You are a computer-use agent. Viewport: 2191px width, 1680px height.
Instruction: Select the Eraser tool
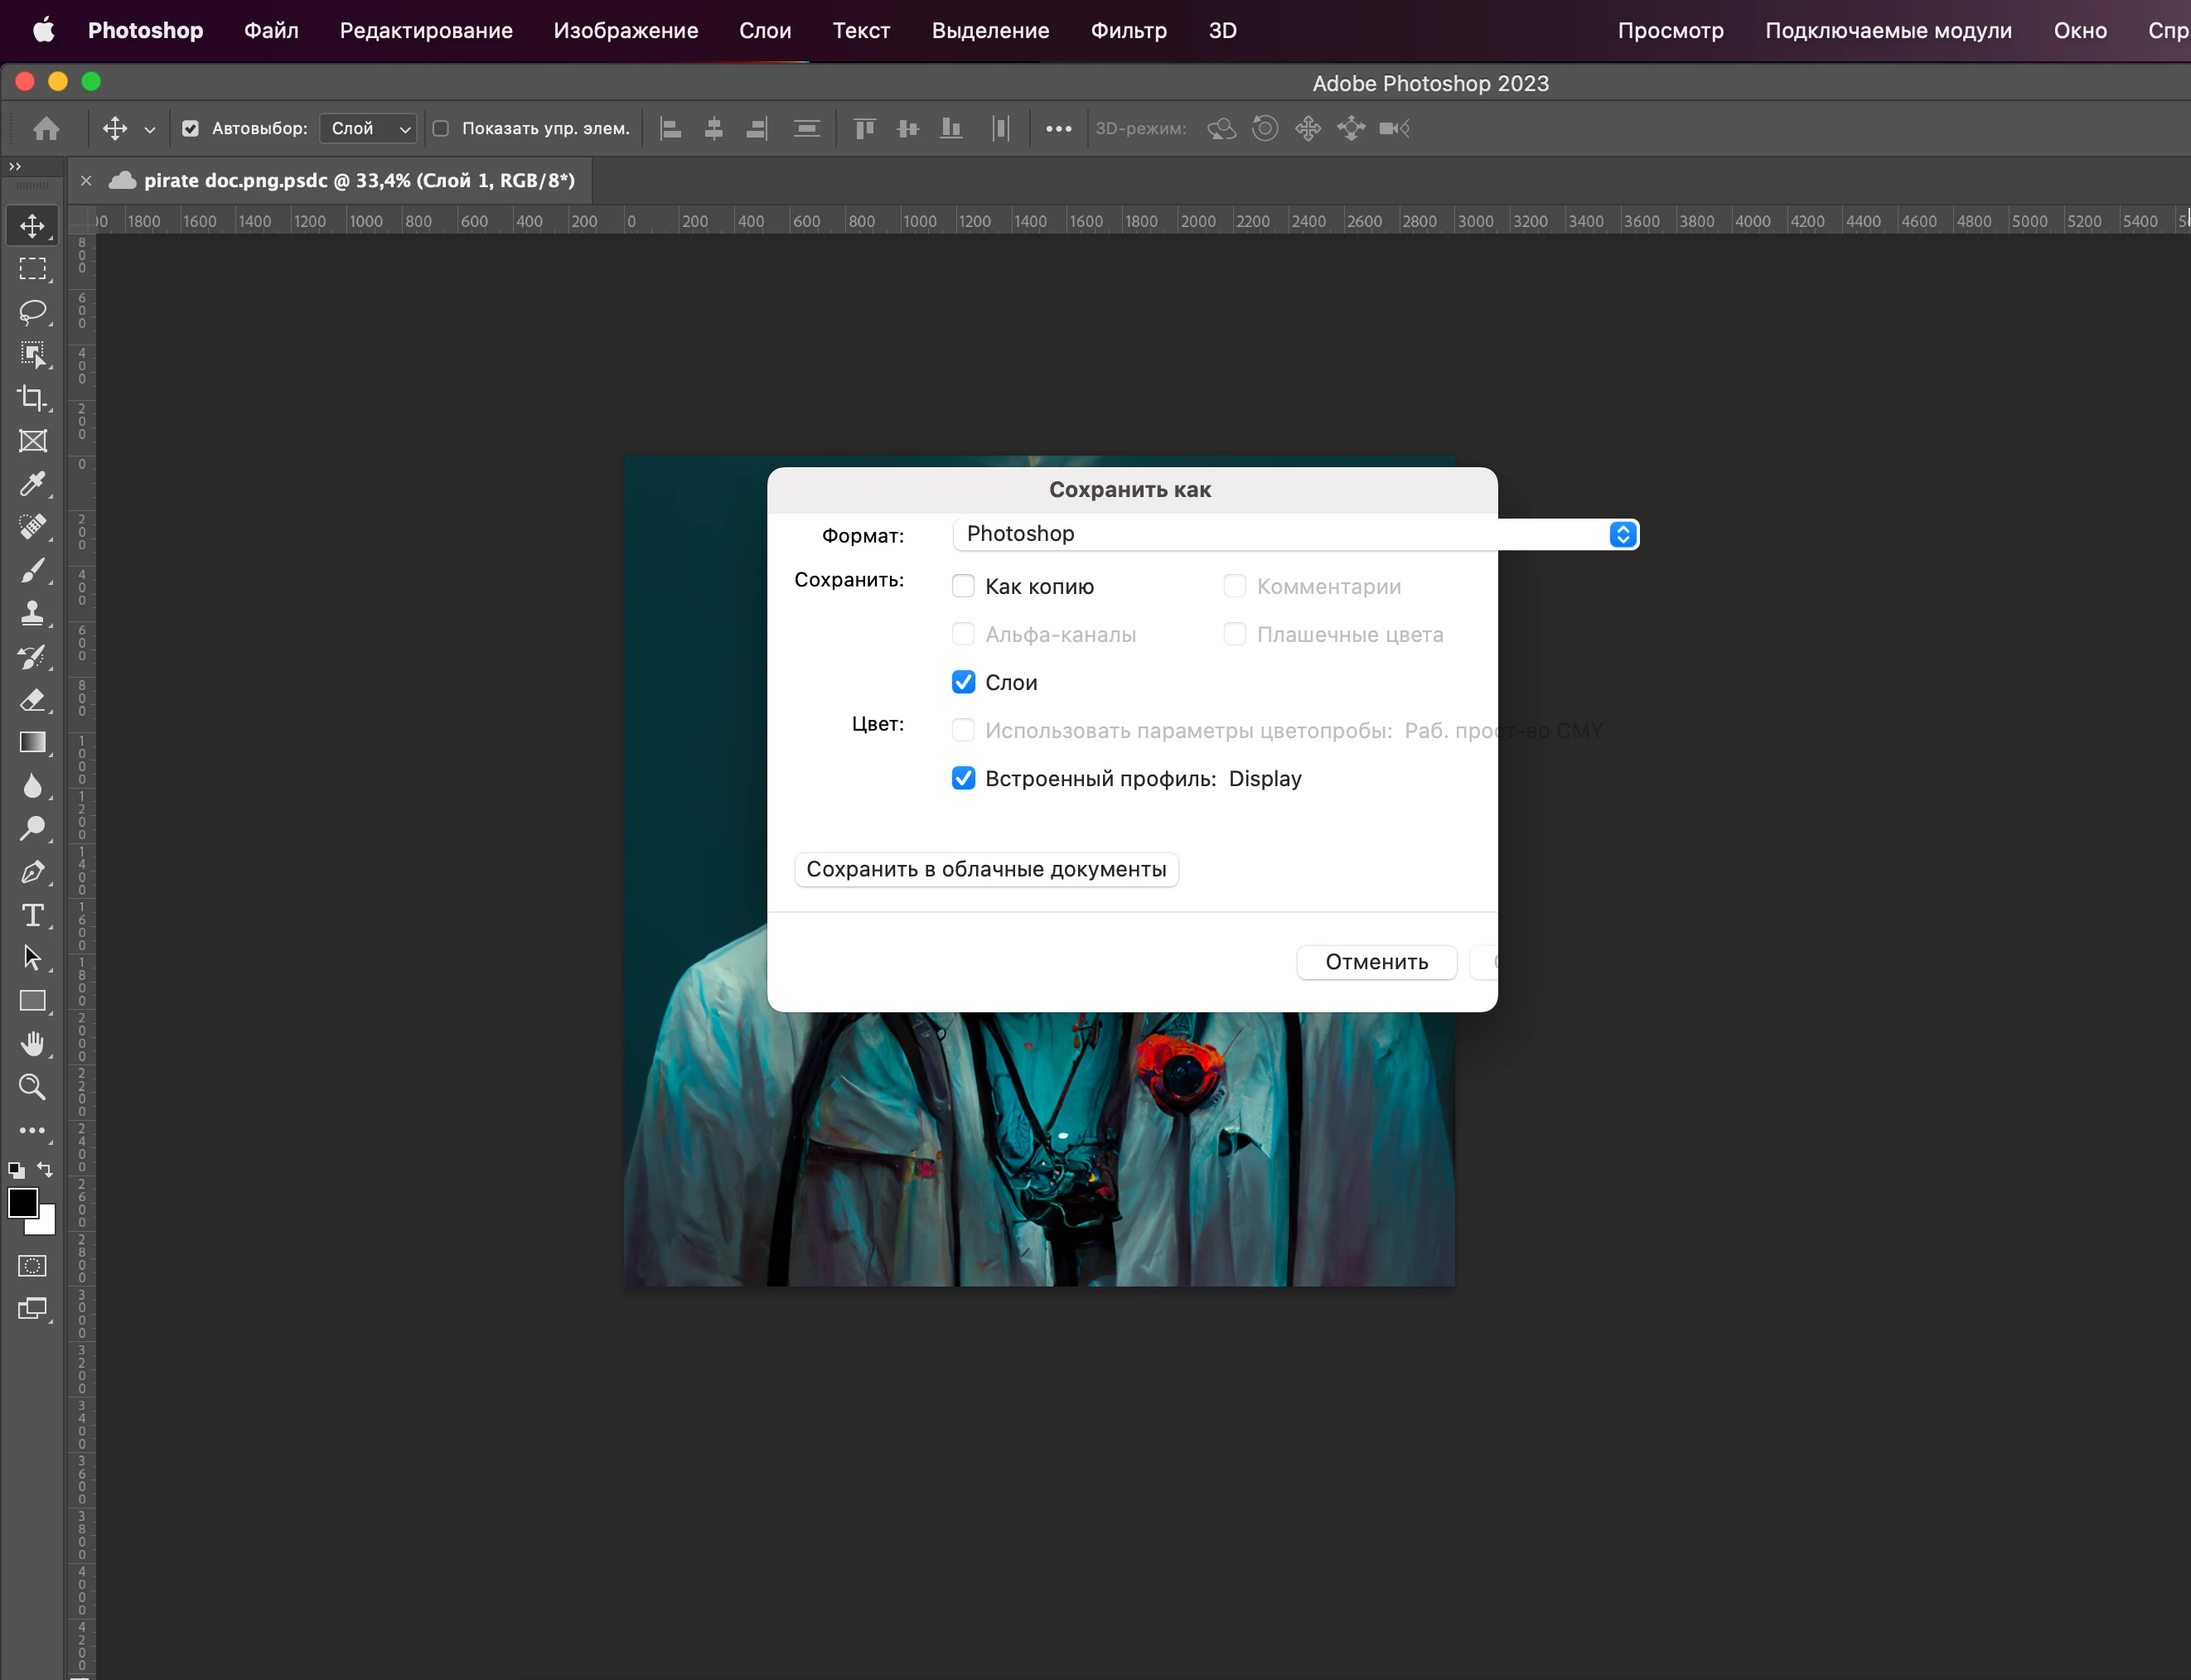point(32,700)
